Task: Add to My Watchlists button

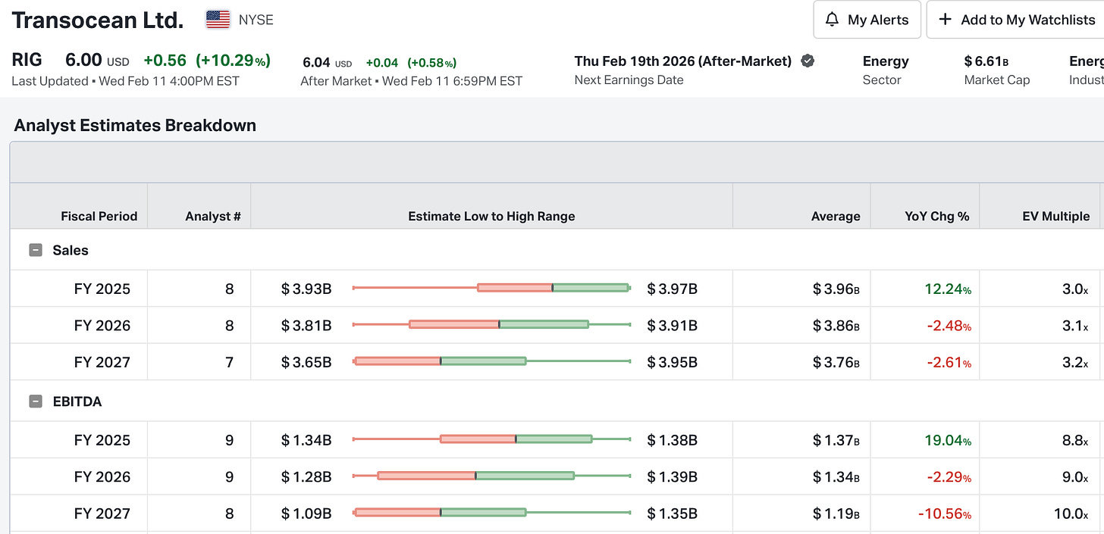Action: 1016,20
